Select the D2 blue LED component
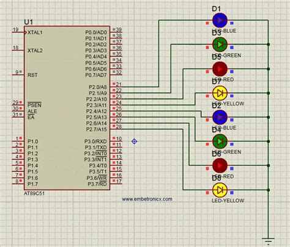This screenshot has width=290, height=247. point(220,117)
